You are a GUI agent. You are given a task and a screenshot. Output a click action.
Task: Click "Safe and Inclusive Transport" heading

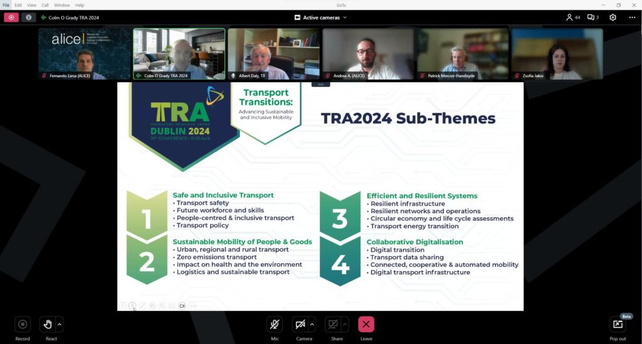(223, 195)
